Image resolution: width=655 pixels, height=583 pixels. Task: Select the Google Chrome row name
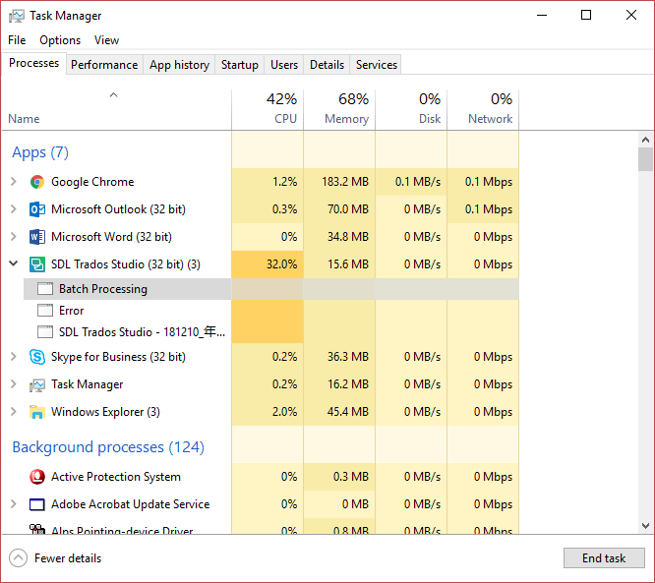[92, 182]
